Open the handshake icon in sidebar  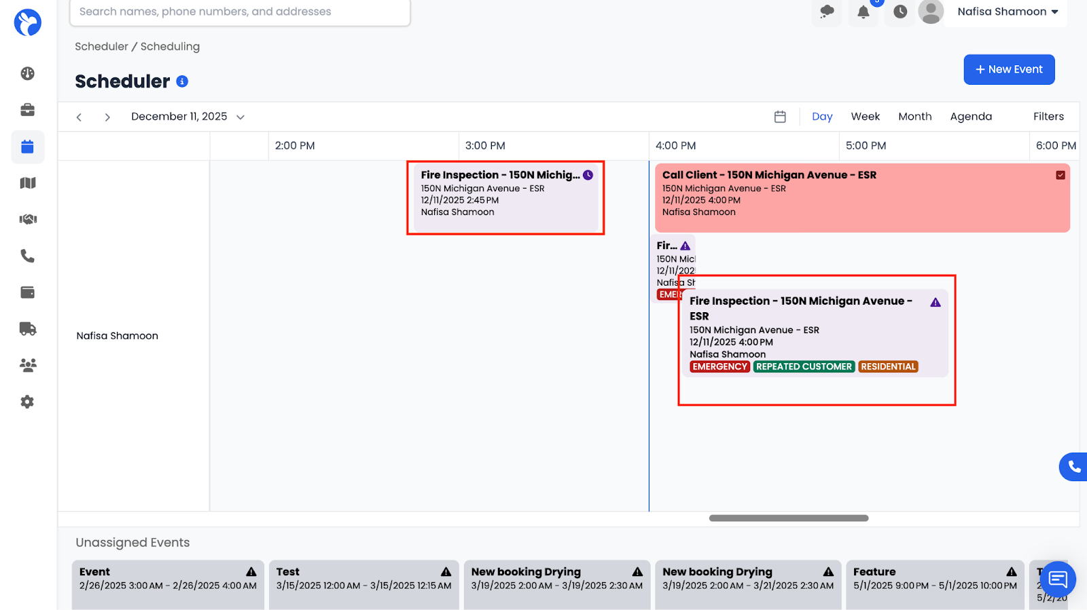[x=27, y=219]
